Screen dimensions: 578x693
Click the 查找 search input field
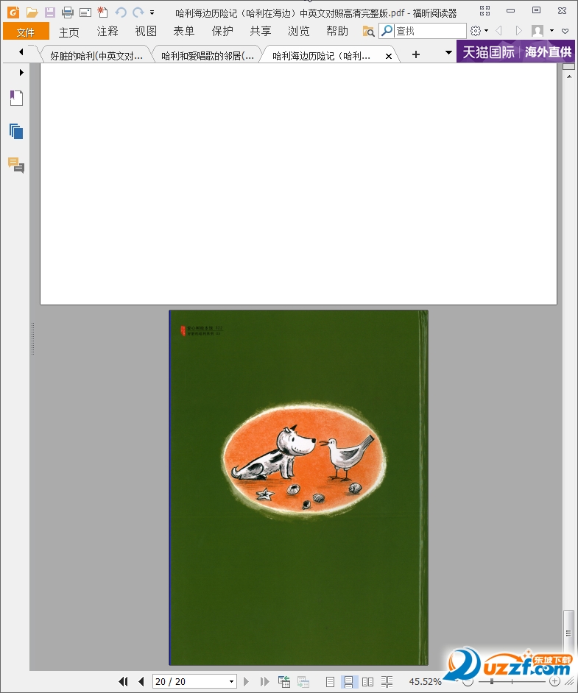coord(430,31)
